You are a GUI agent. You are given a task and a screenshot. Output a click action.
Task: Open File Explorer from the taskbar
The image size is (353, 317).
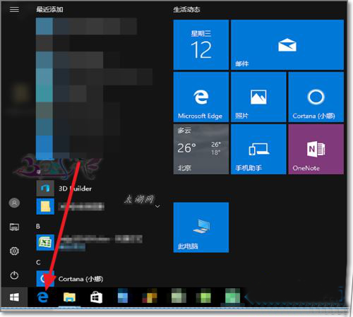pyautogui.click(x=69, y=297)
